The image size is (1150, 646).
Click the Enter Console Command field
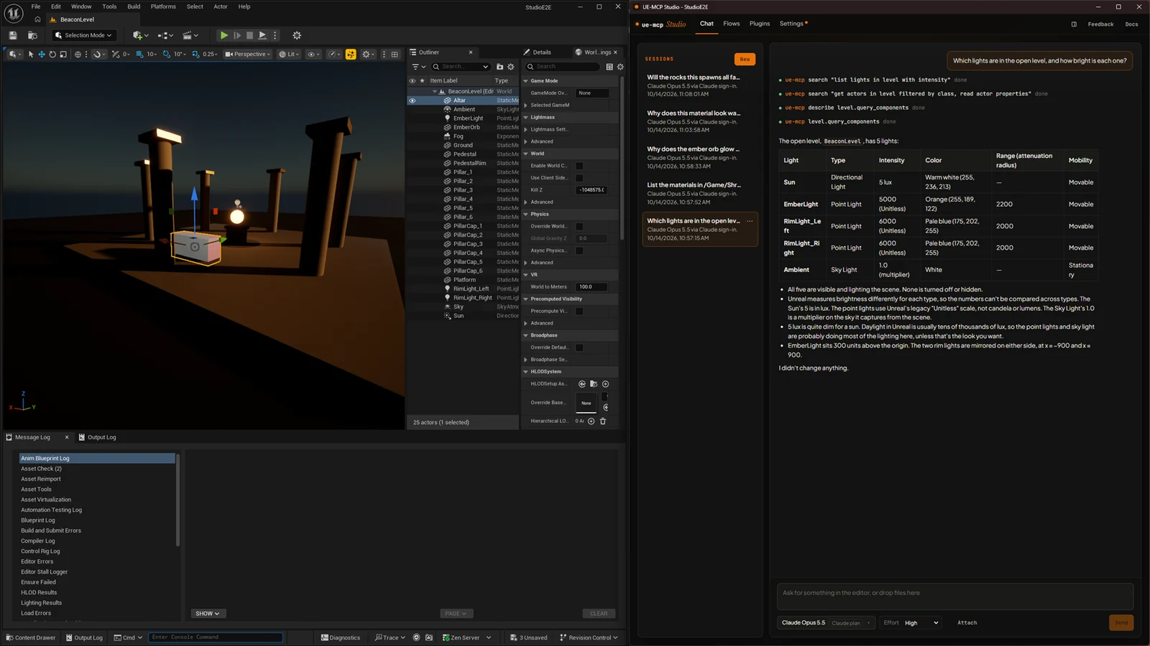tap(216, 637)
